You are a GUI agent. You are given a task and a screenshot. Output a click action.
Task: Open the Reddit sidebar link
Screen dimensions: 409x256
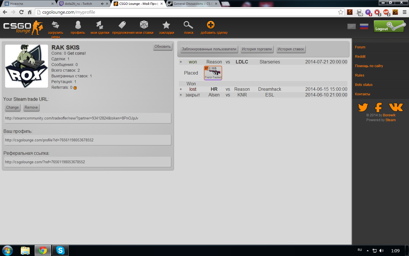click(360, 57)
